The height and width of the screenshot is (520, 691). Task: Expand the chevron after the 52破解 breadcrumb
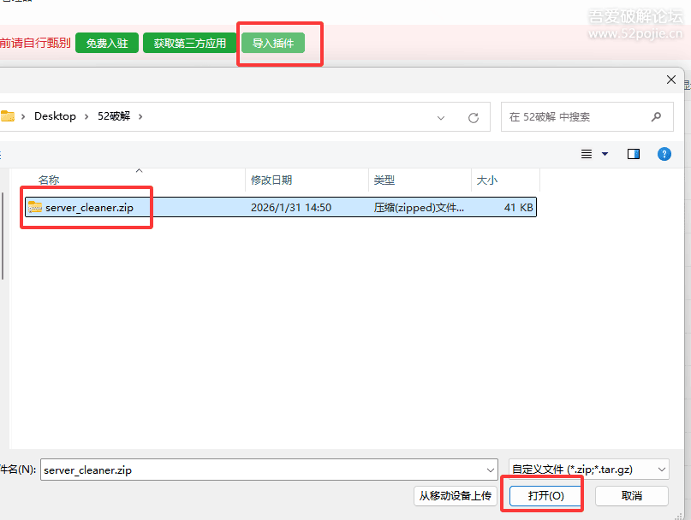(141, 116)
